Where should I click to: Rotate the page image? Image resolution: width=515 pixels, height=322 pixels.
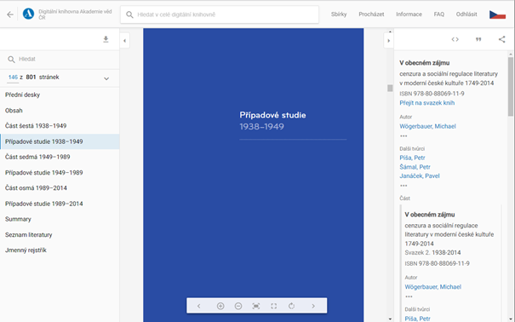(291, 306)
